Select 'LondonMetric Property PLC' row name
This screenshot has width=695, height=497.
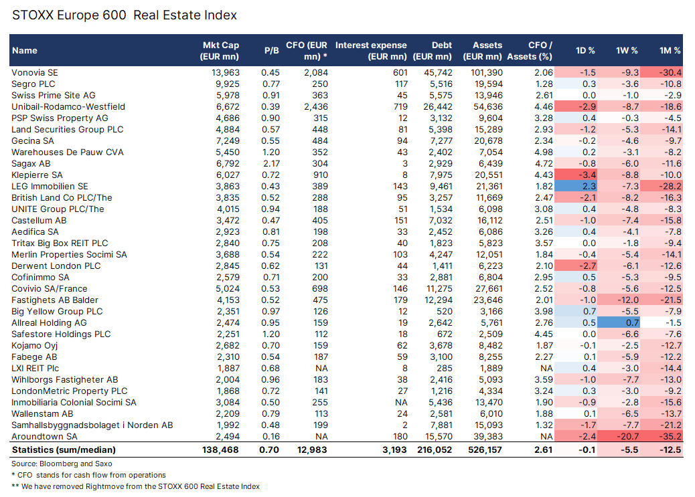pyautogui.click(x=70, y=391)
